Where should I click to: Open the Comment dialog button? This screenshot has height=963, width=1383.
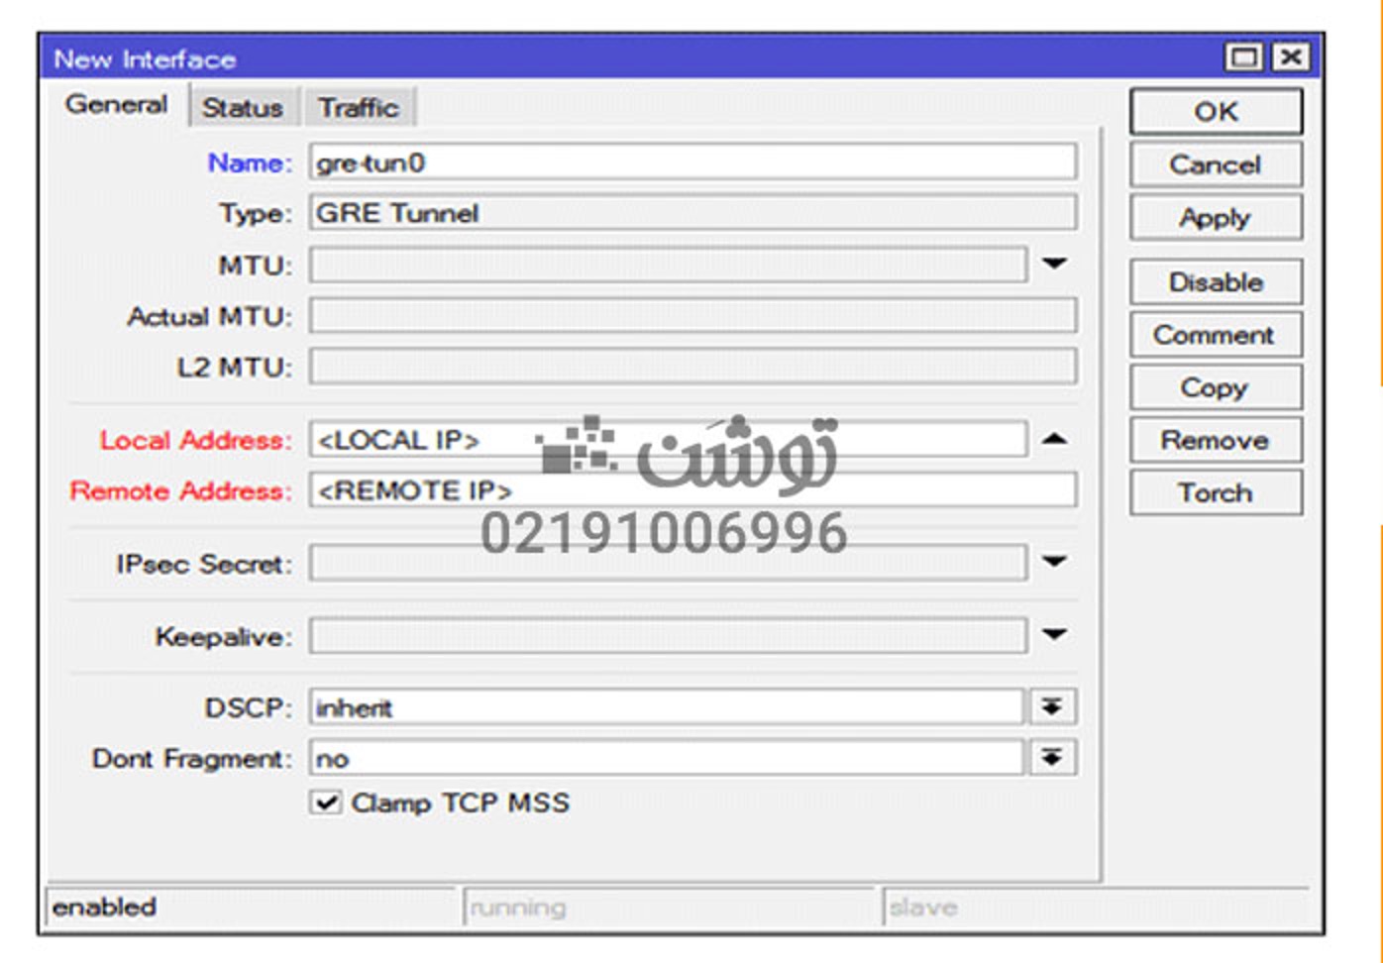[1215, 335]
